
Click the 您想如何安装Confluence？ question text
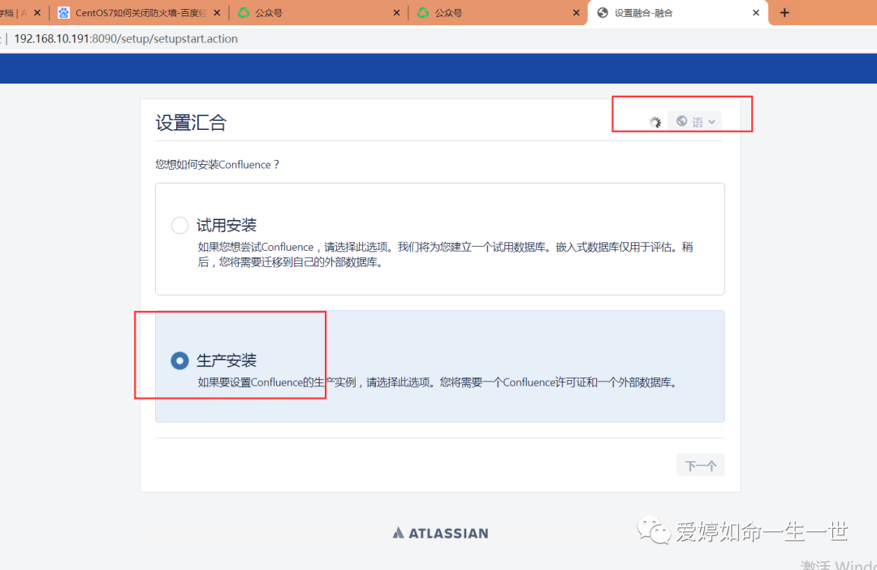(218, 165)
